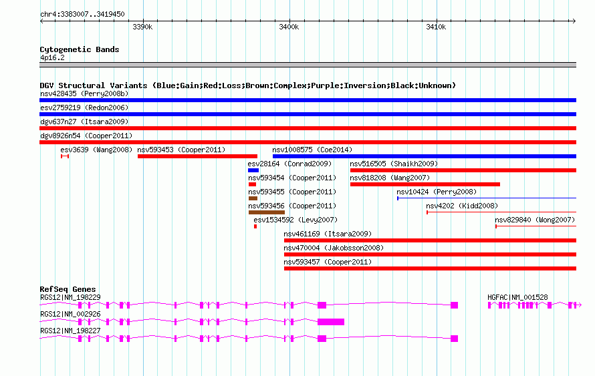This screenshot has height=376, width=595.
Task: Select the large last exon of RGS12 NM_002926
Action: tap(331, 322)
